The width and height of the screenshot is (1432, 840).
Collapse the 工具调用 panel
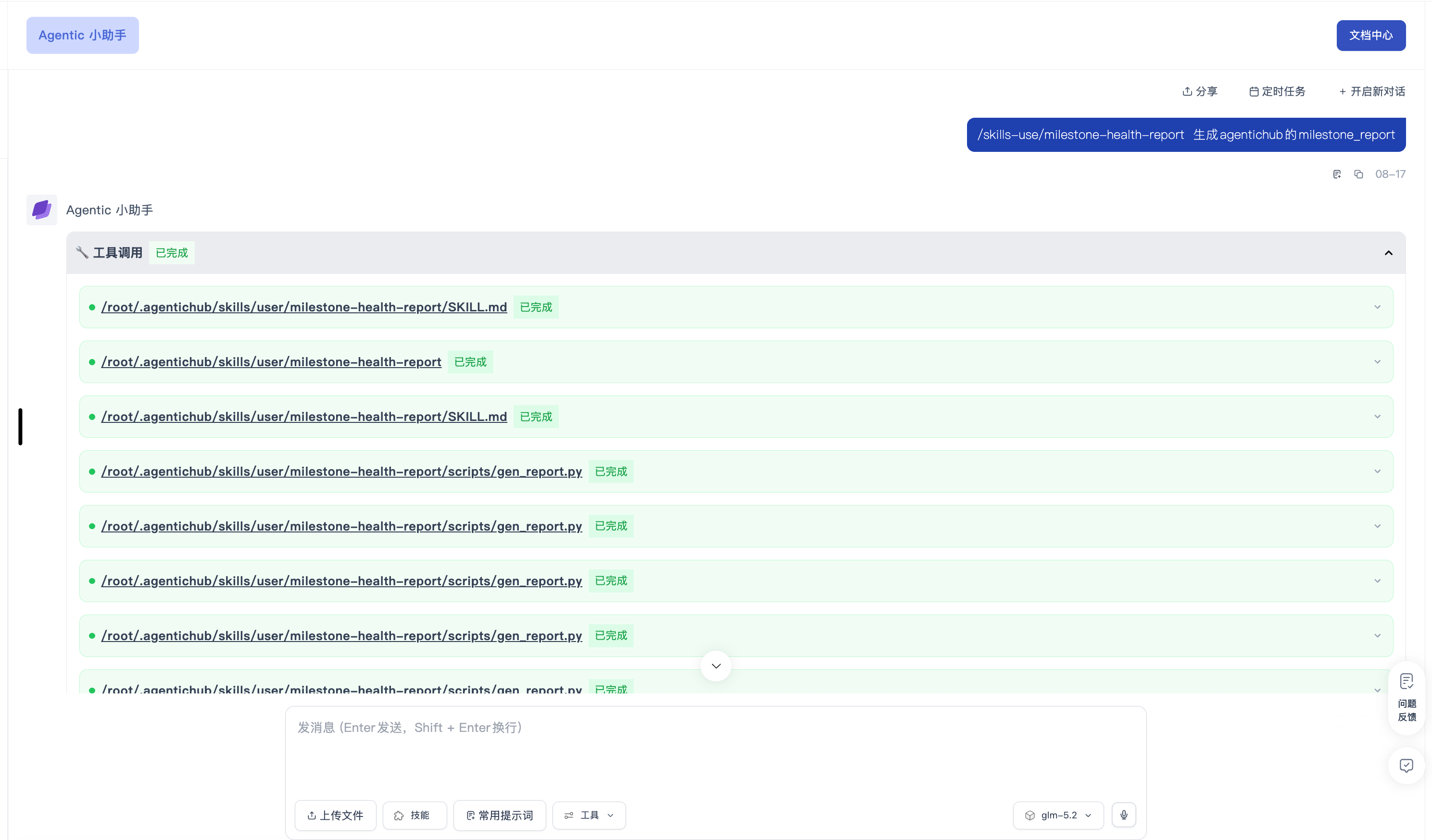click(x=1388, y=253)
